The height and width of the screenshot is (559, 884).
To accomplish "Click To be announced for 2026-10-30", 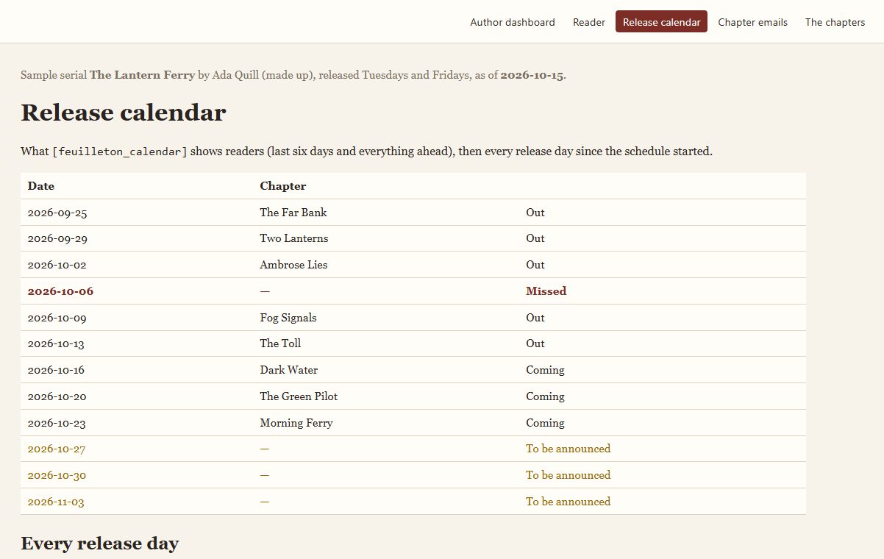I will point(568,475).
